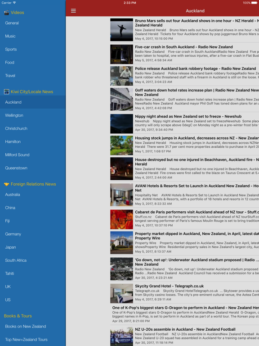Tap Bruno Mars dancer thumbnail
Image resolution: width=259 pixels, height=346 pixels.
121,30
